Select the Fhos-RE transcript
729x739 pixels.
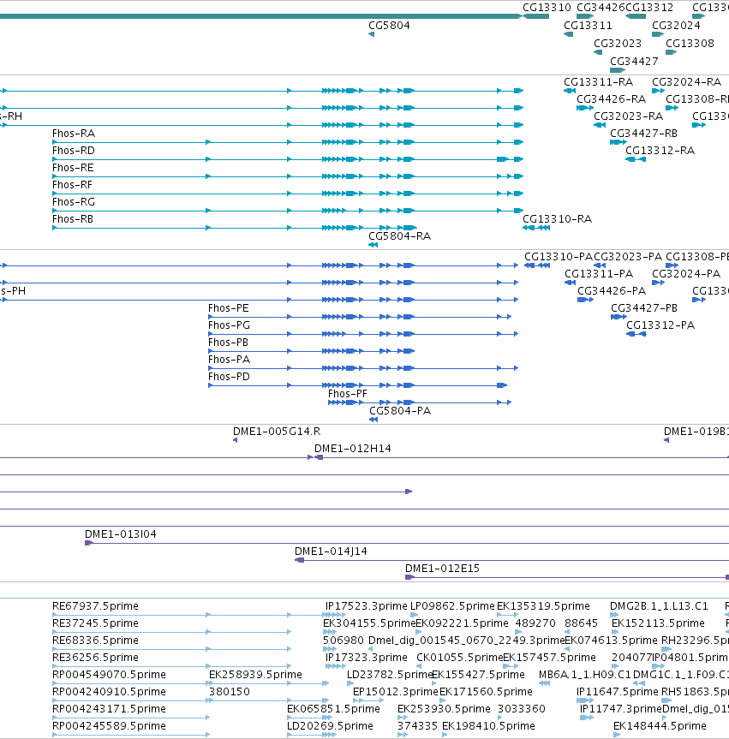(x=288, y=176)
